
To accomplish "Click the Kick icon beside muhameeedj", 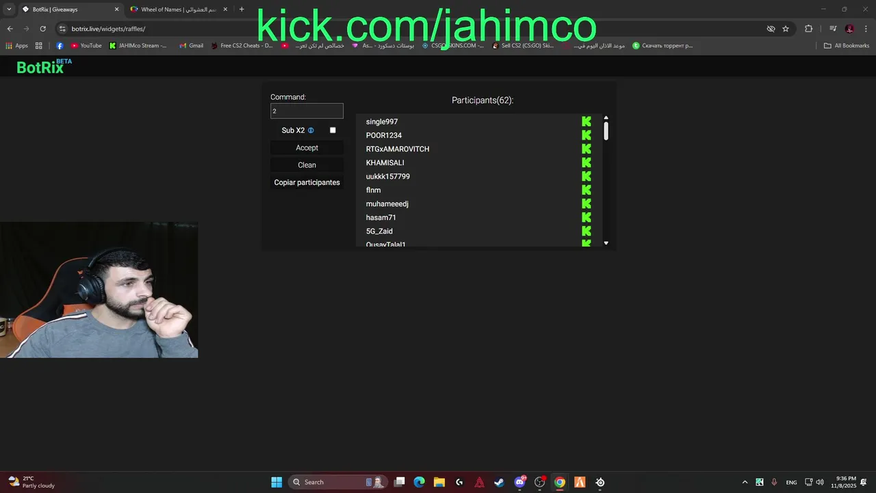I will point(587,203).
